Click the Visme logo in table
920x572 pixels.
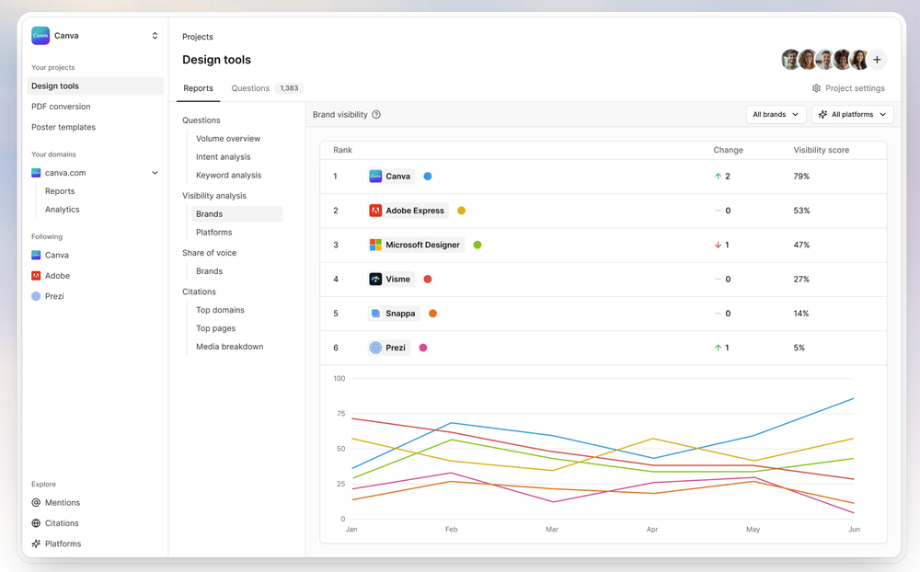click(375, 280)
